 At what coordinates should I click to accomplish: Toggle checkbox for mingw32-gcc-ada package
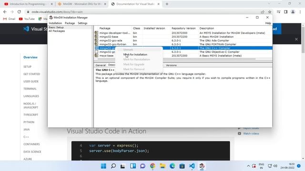point(96,40)
